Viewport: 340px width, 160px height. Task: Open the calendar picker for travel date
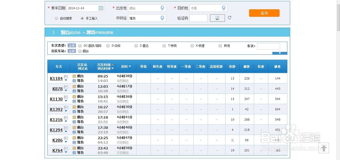101,8
